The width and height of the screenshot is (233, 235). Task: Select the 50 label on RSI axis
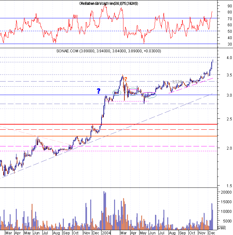[229, 31]
